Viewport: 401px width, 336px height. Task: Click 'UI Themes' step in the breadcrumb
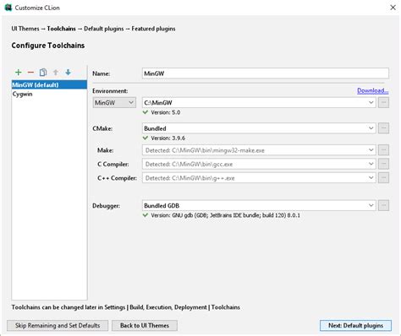tap(25, 29)
